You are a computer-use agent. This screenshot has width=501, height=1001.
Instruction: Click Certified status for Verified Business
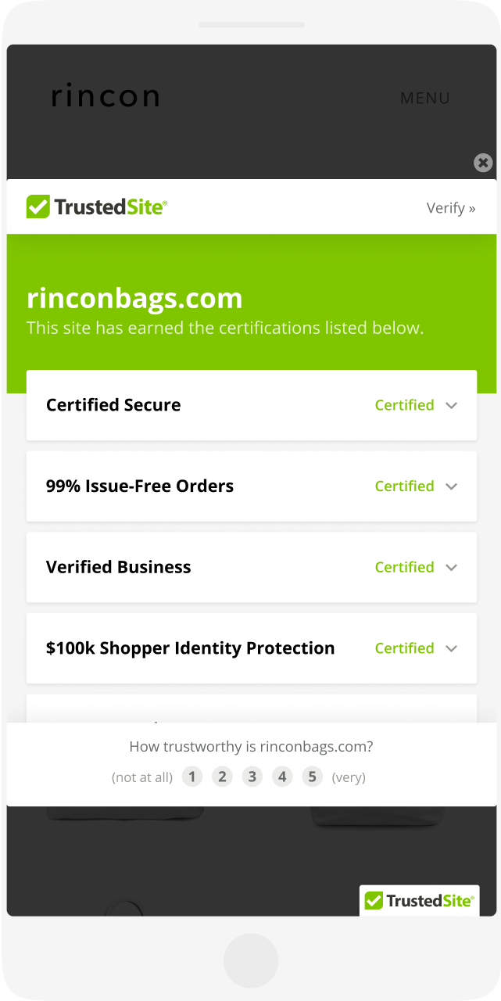(404, 567)
